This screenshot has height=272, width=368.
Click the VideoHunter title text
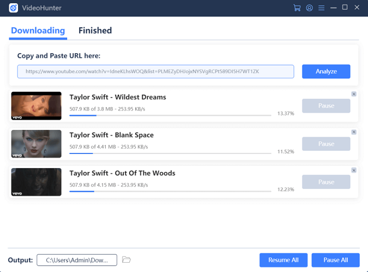click(x=42, y=8)
